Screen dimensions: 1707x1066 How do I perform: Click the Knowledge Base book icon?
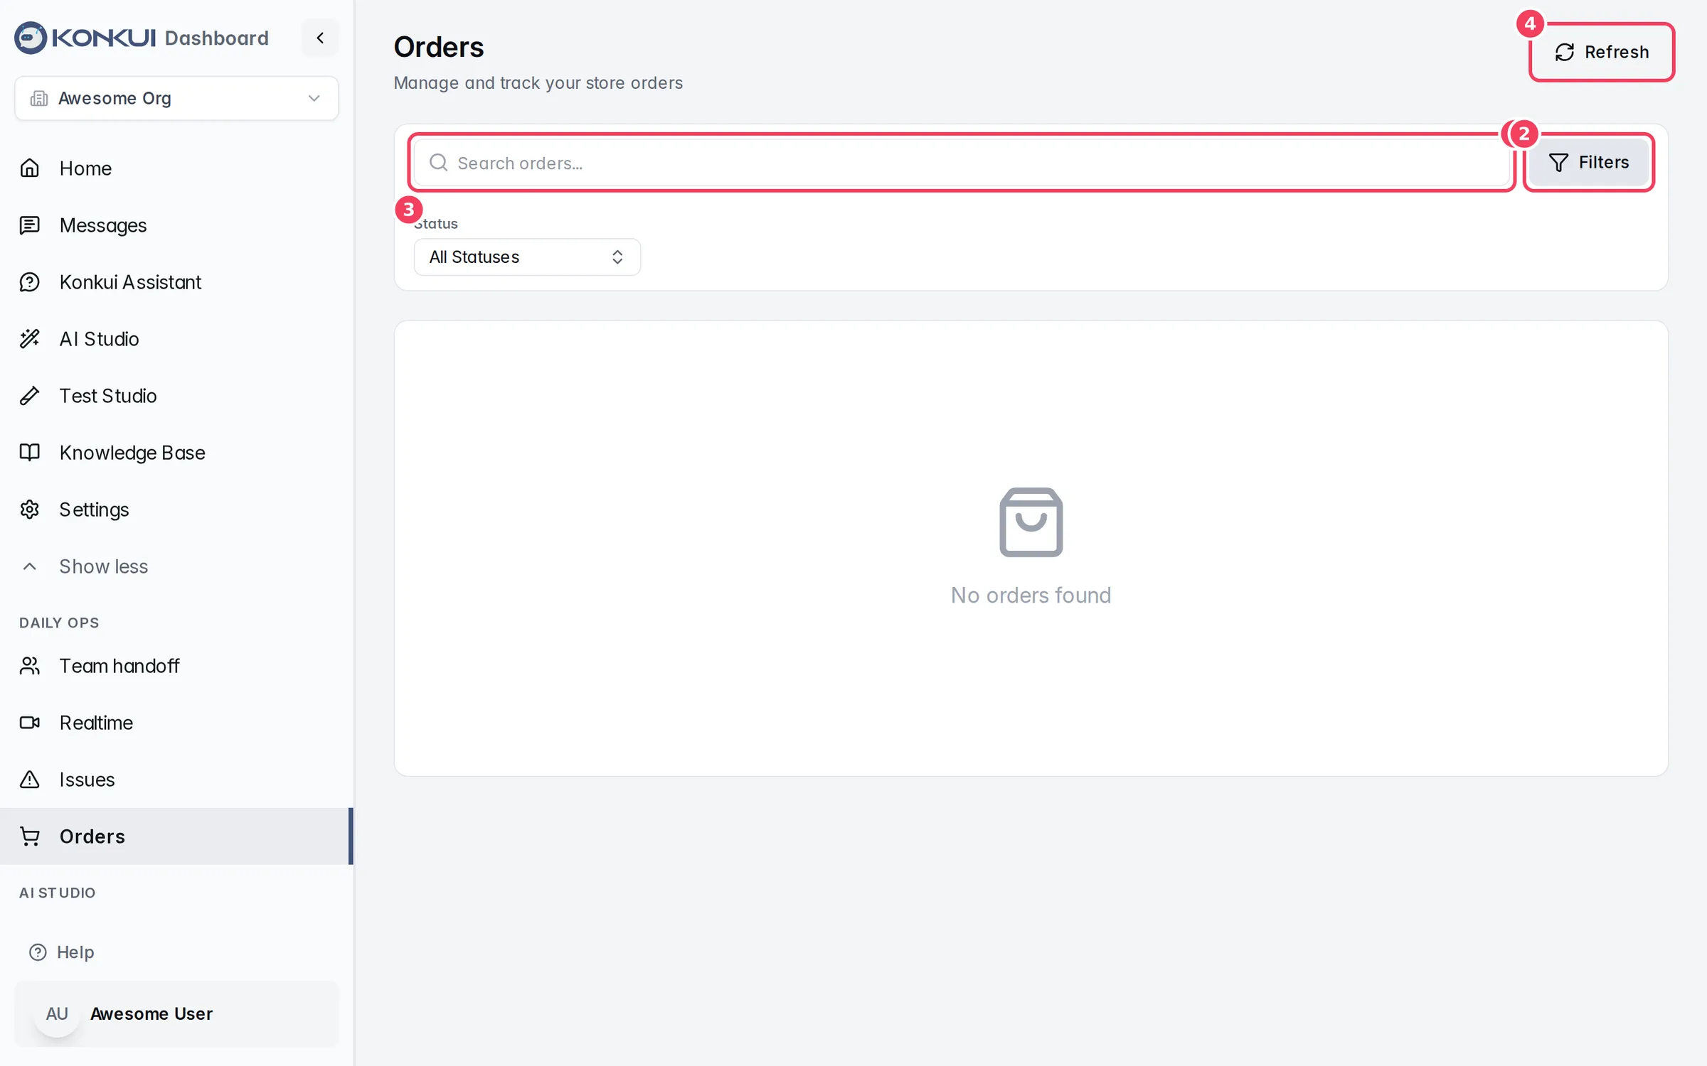tap(30, 453)
